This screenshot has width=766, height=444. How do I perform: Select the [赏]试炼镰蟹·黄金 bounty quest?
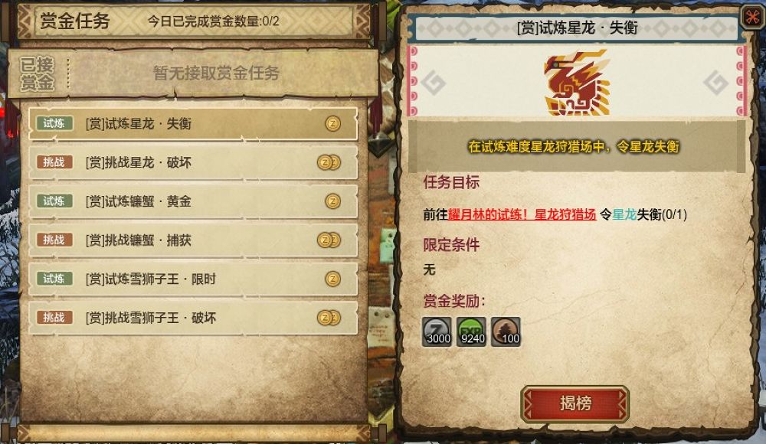click(x=193, y=201)
